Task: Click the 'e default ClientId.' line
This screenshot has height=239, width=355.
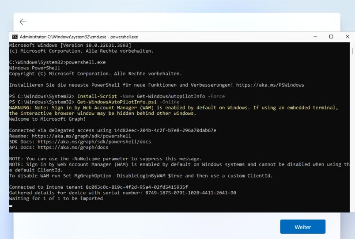Action: 36,170
